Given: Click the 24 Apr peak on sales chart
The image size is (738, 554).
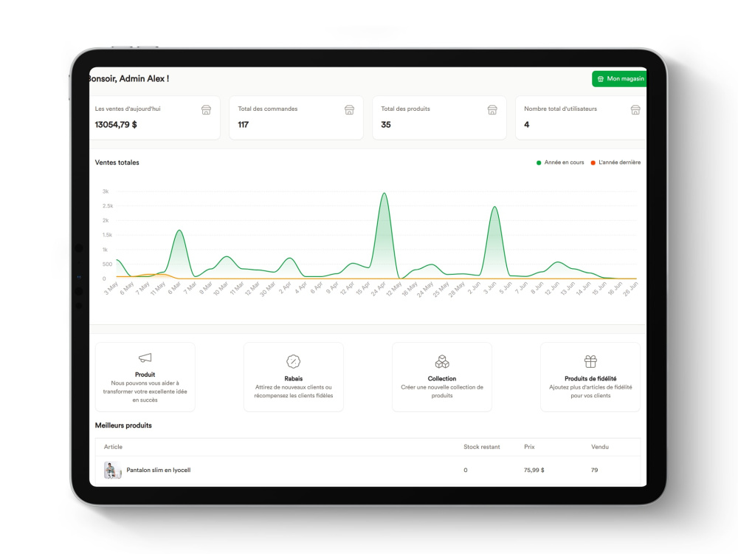Looking at the screenshot, I should (x=384, y=194).
